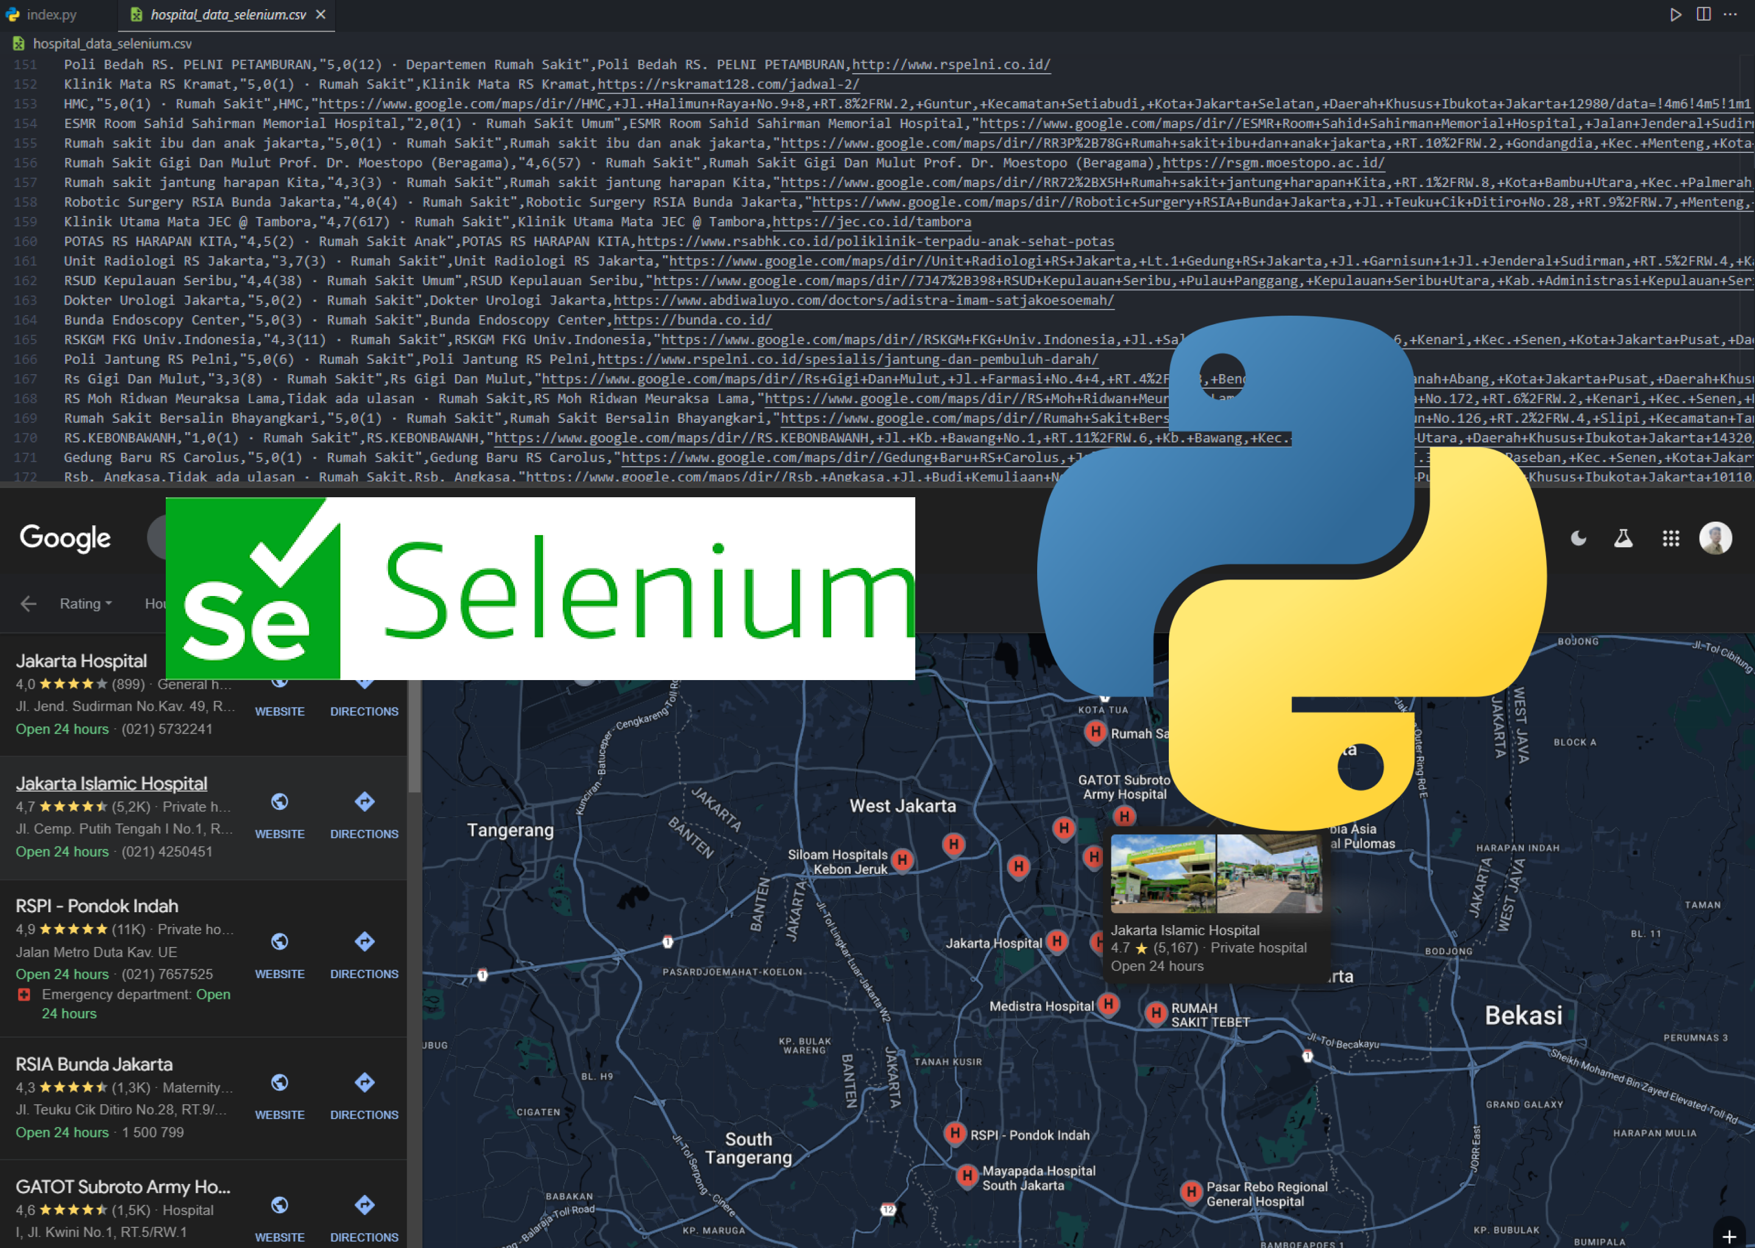
Task: Open the RSPI - Pondok Indah listing title
Action: point(97,906)
